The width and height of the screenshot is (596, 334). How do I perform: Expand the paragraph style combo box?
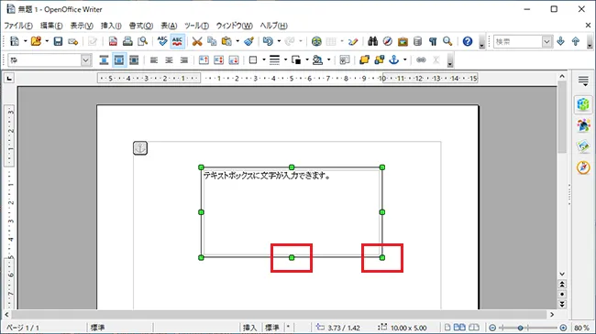coord(86,60)
